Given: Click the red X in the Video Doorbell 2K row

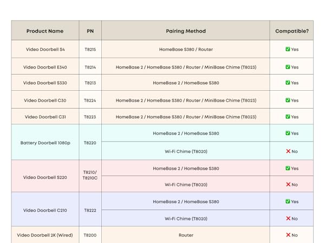Looking at the screenshot, I should tap(288, 235).
